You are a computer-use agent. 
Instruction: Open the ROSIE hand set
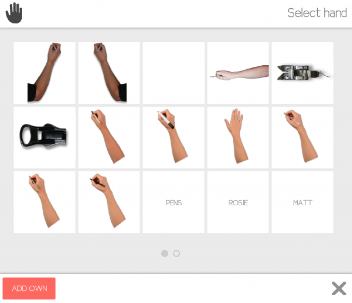click(x=238, y=202)
